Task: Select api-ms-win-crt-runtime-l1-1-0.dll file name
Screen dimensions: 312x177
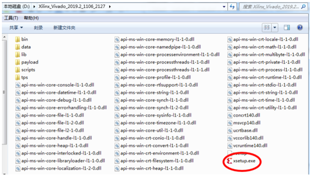Action: point(268,77)
